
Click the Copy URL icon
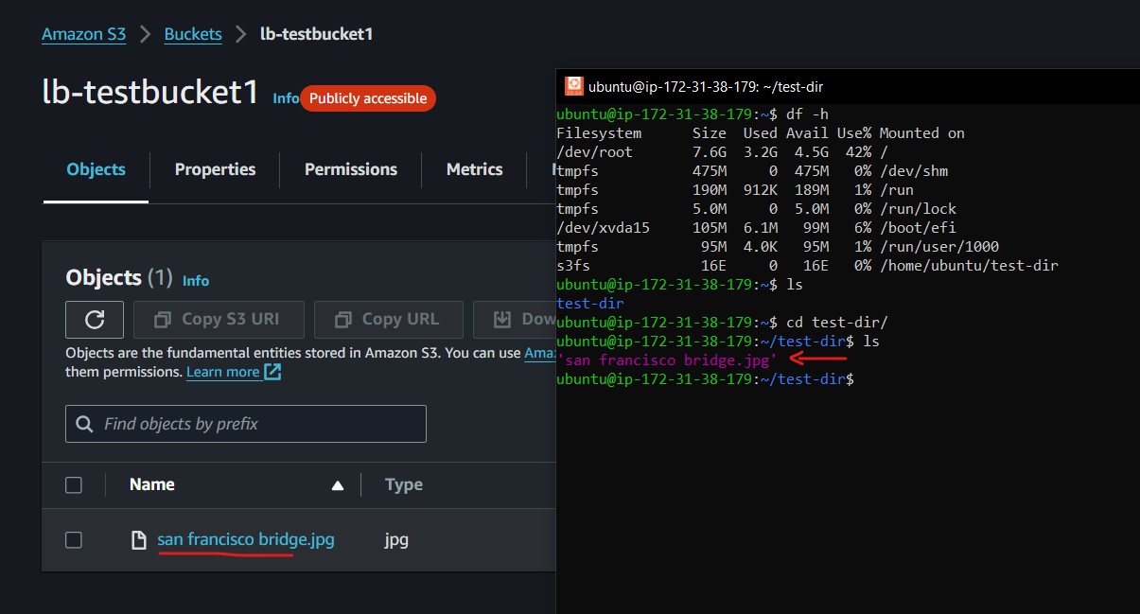[342, 319]
